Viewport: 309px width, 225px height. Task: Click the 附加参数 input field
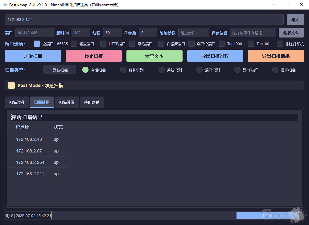(x=194, y=33)
